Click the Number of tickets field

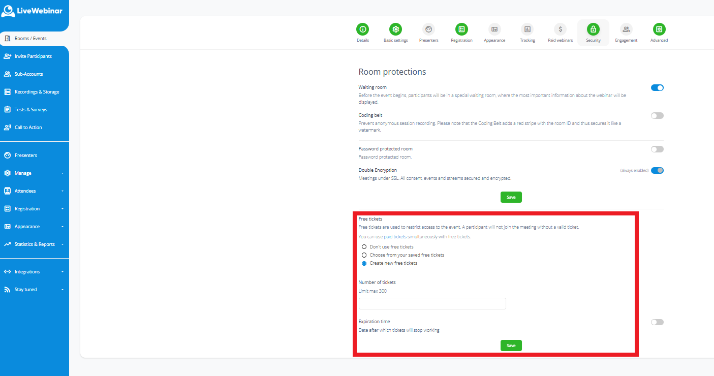[x=432, y=304]
